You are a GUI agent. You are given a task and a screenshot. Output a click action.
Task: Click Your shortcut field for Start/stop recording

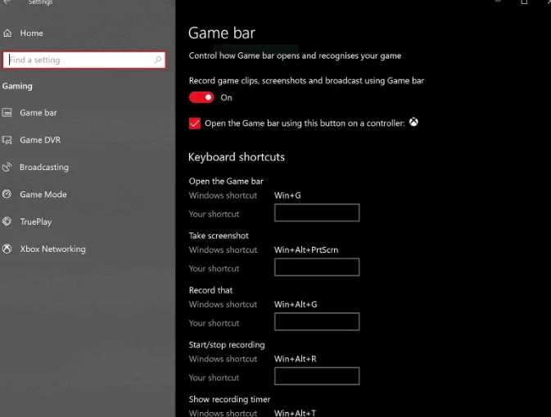click(x=317, y=376)
